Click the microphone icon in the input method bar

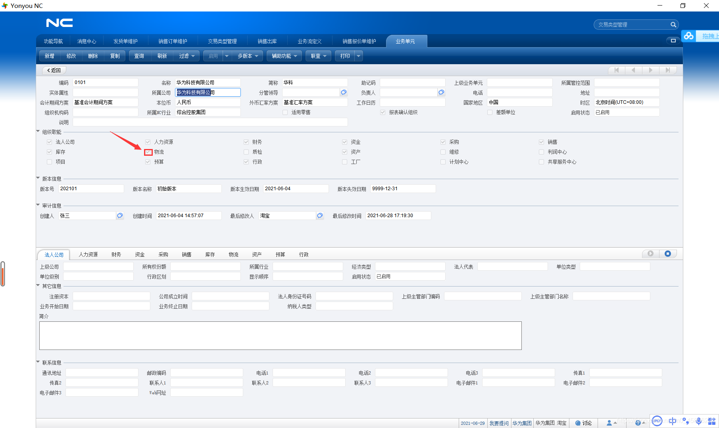[698, 421]
